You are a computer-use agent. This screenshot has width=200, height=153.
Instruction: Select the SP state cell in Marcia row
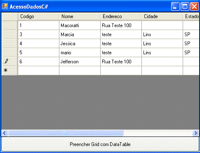coord(191,34)
